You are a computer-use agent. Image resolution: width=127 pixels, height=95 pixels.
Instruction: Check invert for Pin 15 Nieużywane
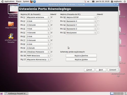pyautogui.click(x=98, y=33)
